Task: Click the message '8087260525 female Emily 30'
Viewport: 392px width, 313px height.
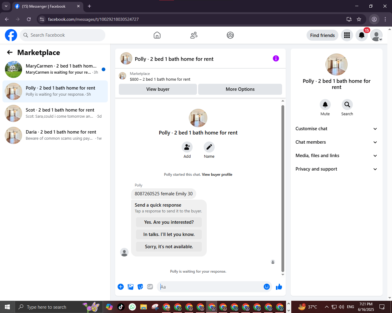Action: [x=164, y=194]
